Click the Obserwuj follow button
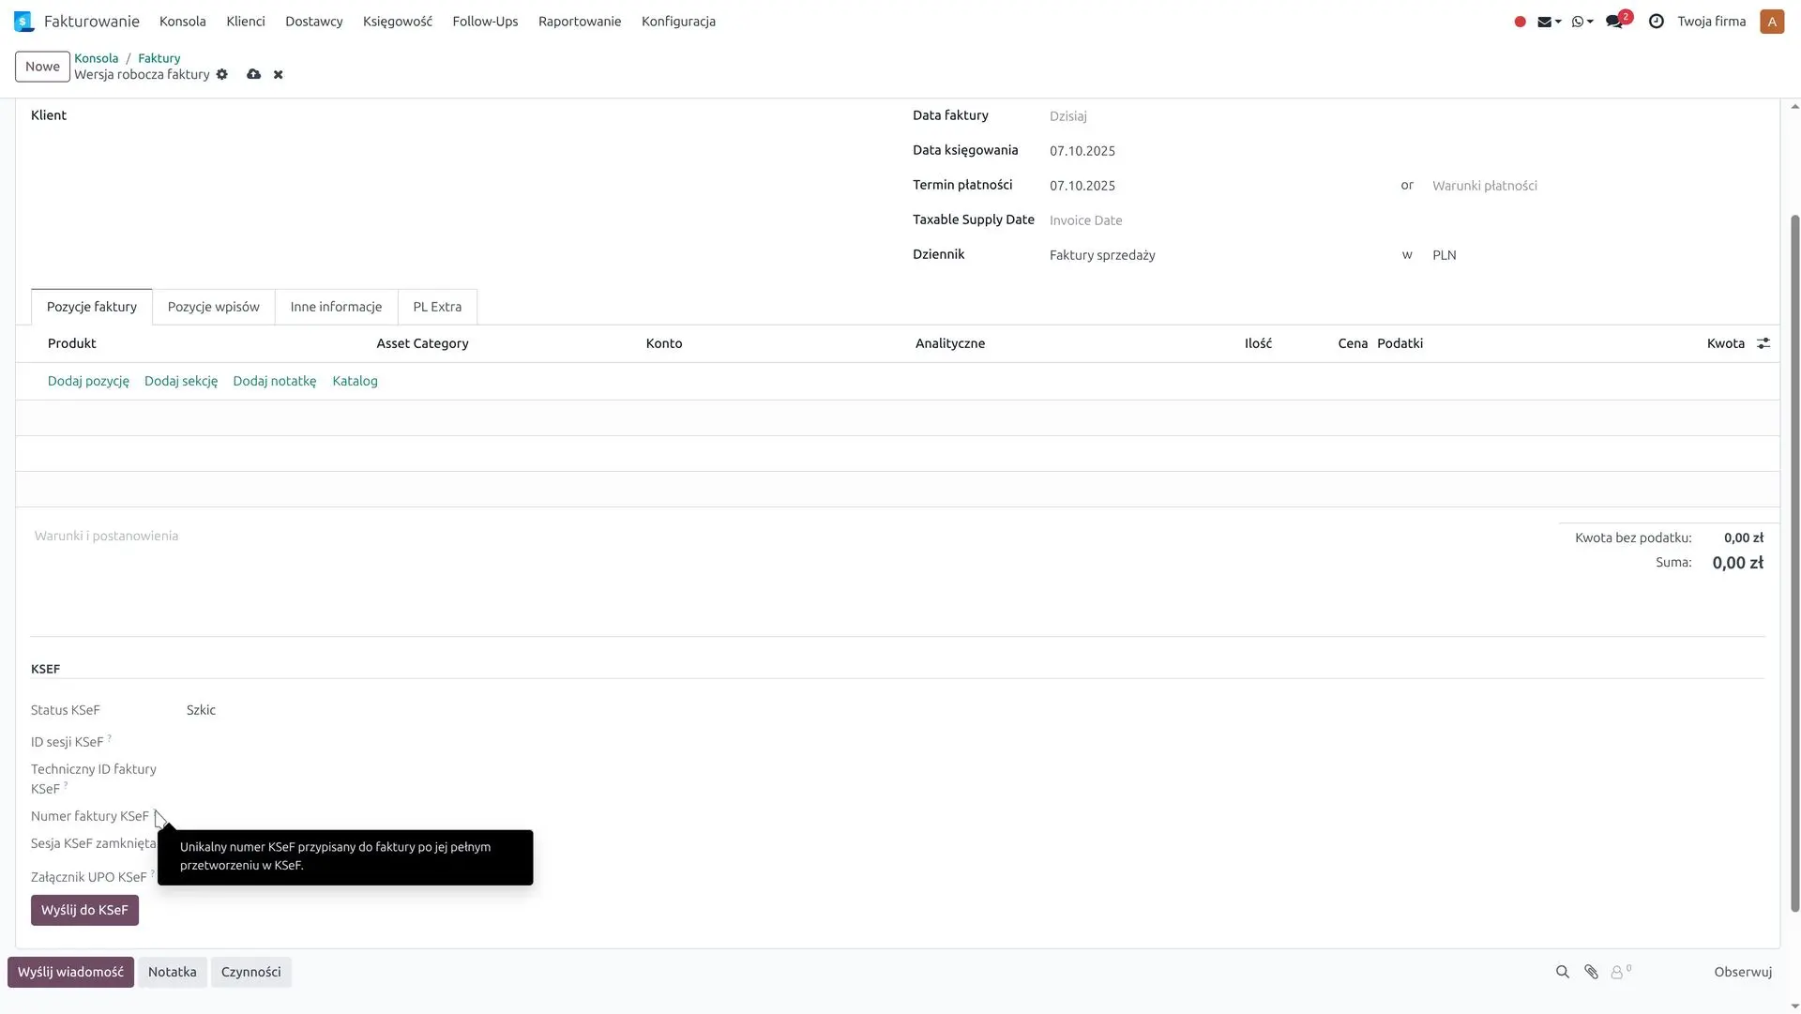This screenshot has width=1801, height=1014. click(1743, 972)
